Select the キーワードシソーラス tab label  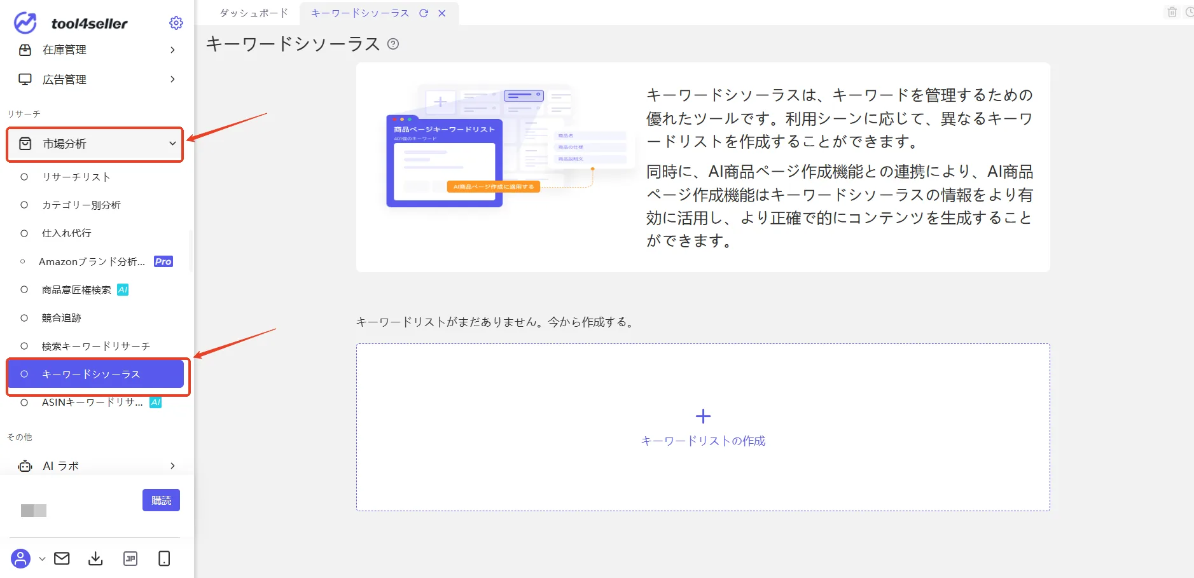[x=360, y=13]
